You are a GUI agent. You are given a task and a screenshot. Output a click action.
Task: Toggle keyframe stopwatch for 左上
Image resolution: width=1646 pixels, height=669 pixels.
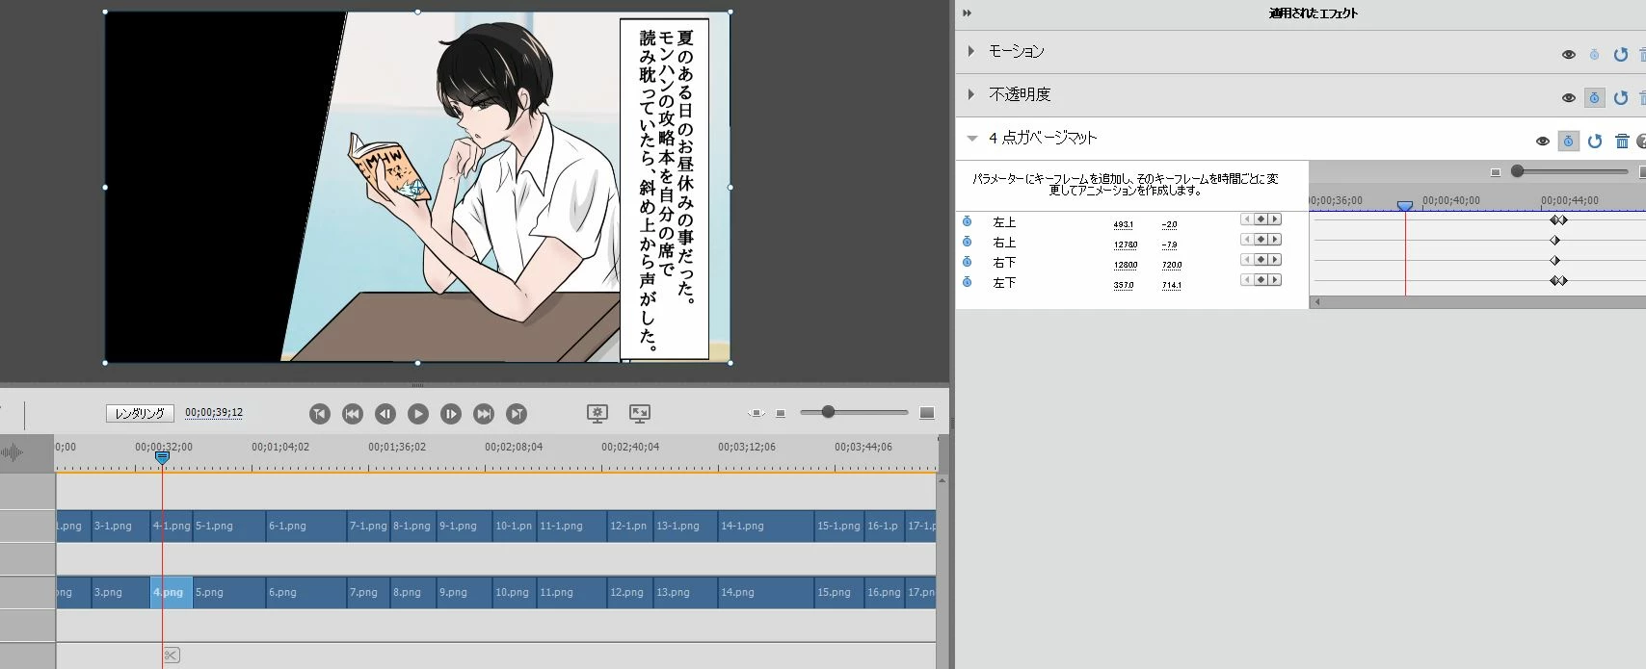(x=968, y=221)
